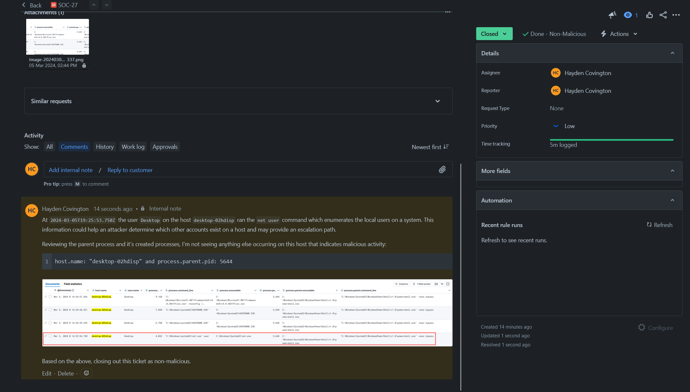Click the time tracking progress bar
Screen dimensions: 690x392
[x=611, y=140]
